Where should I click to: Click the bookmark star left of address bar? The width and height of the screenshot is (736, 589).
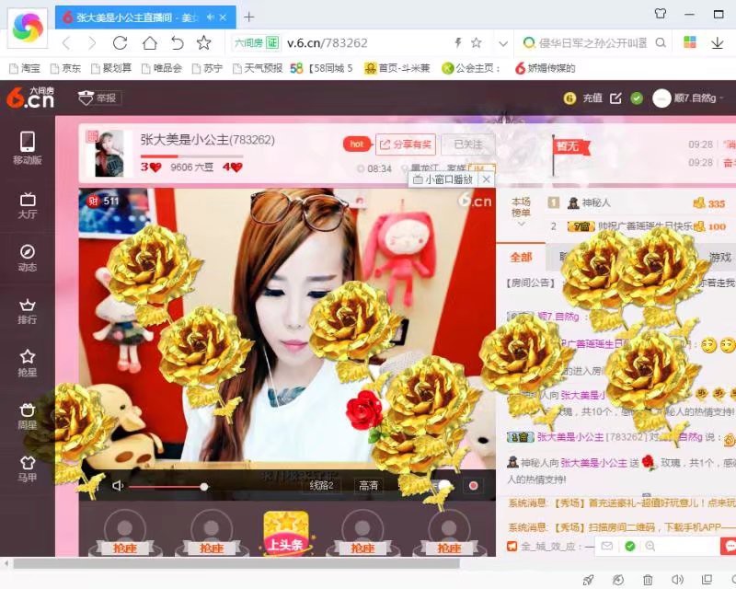click(203, 43)
